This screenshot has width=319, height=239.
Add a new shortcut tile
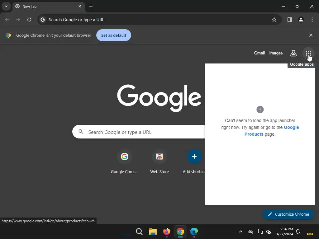point(194,162)
